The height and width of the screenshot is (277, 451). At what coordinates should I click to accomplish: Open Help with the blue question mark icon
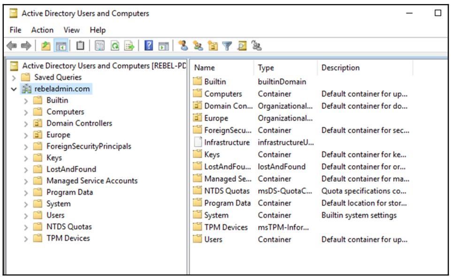149,46
